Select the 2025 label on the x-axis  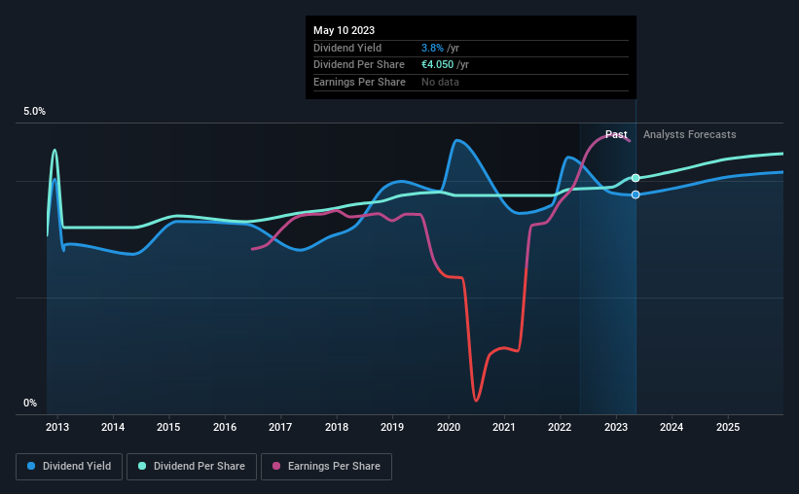pyautogui.click(x=728, y=427)
